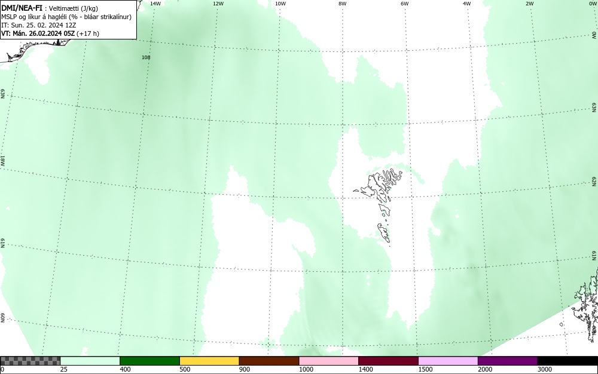
Task: Click the legend value 2000
Action: [x=485, y=369]
